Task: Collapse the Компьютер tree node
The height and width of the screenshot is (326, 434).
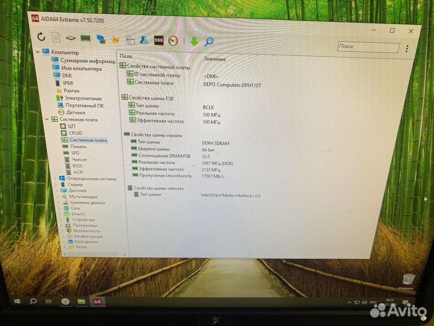Action: pyautogui.click(x=38, y=53)
